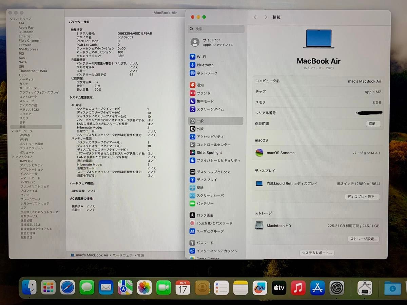
Task: Launch Safari from the Dock
Action: pyautogui.click(x=67, y=288)
